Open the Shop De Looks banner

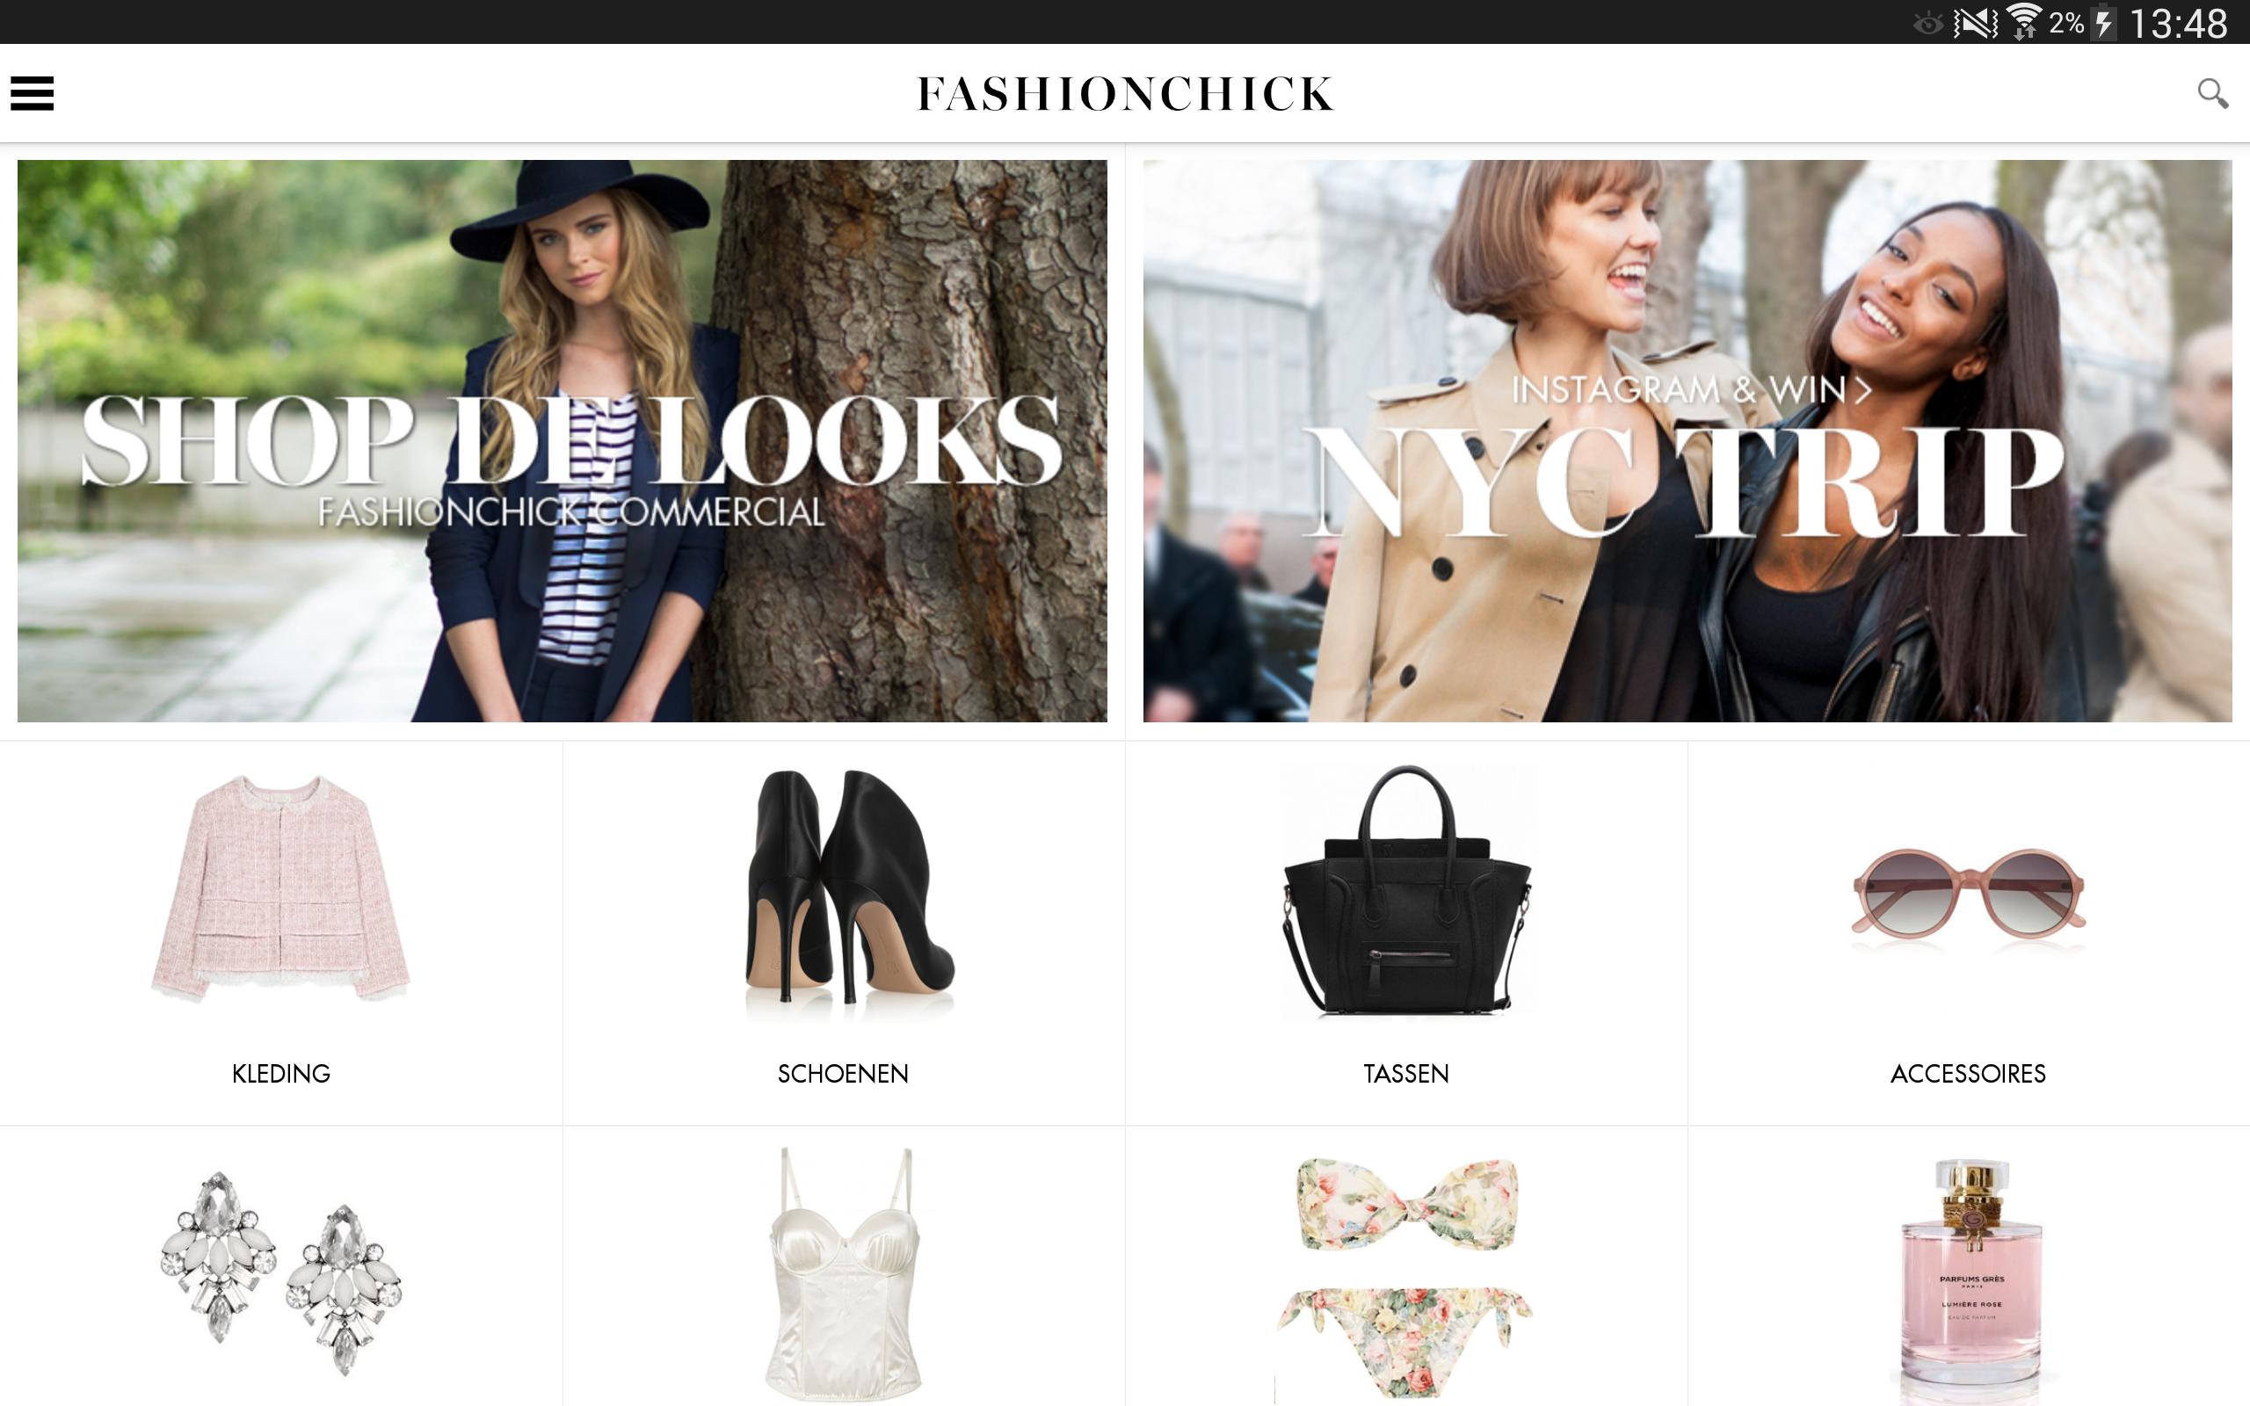(562, 441)
